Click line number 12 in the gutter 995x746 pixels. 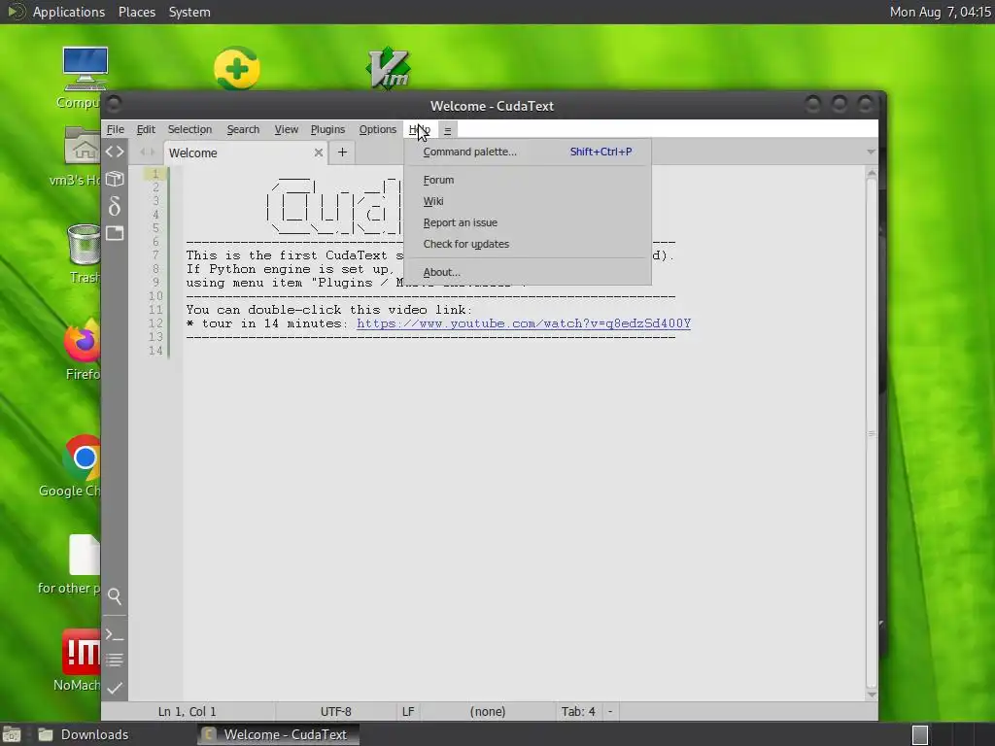click(x=155, y=323)
